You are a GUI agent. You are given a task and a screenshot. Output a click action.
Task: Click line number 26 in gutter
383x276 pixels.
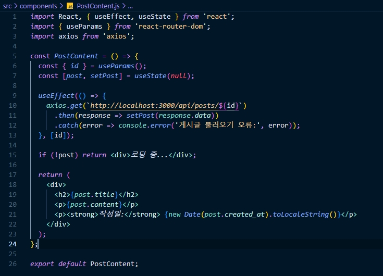(x=13, y=264)
